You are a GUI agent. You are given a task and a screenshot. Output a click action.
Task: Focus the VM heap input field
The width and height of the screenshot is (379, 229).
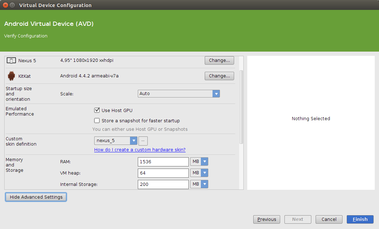pos(163,173)
